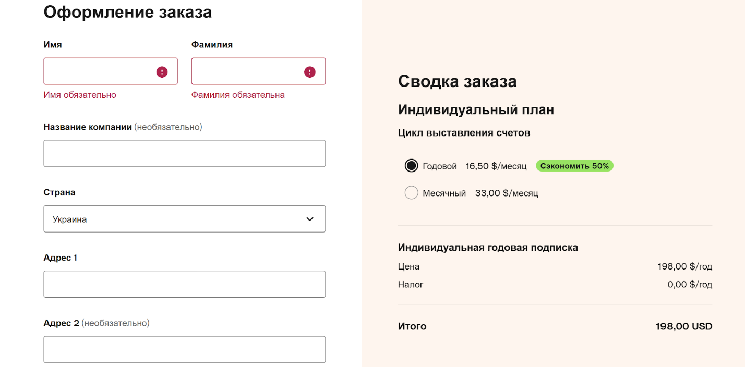Click the Оформление заказа heading
745x367 pixels.
tap(128, 12)
